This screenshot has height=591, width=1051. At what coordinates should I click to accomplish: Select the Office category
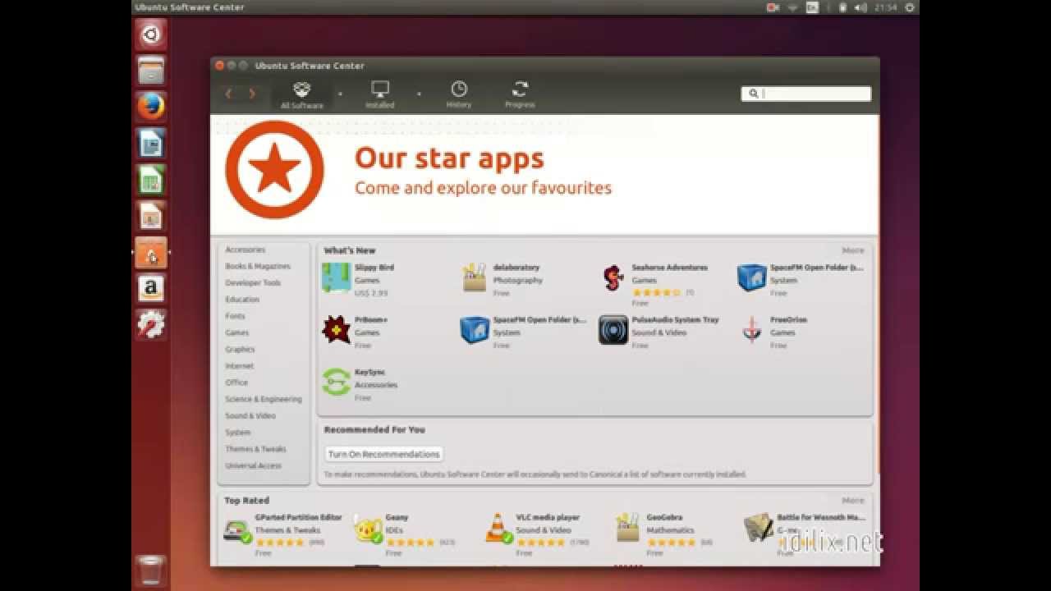click(x=236, y=383)
